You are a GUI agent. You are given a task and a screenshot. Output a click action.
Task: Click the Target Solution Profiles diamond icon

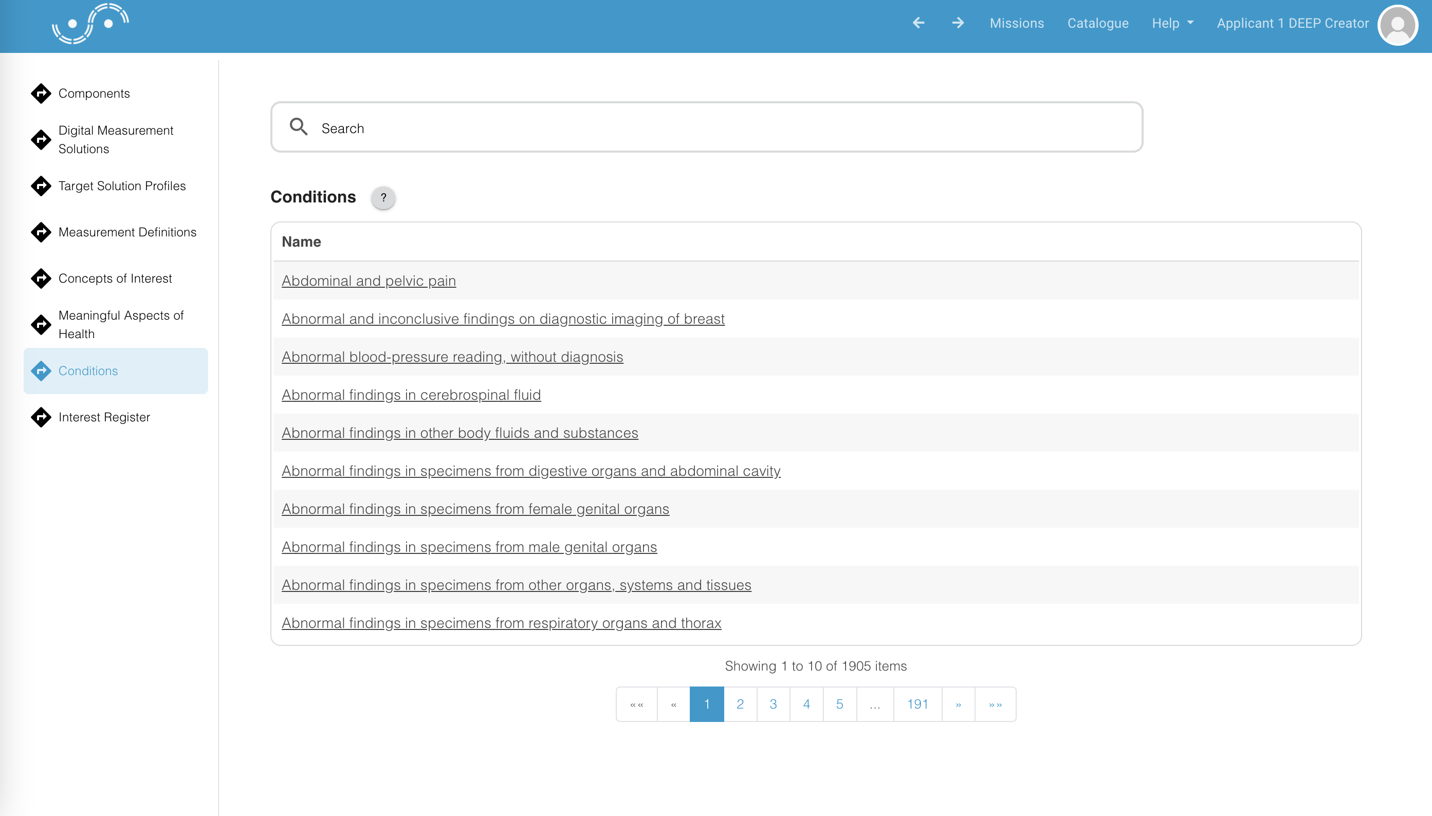41,186
